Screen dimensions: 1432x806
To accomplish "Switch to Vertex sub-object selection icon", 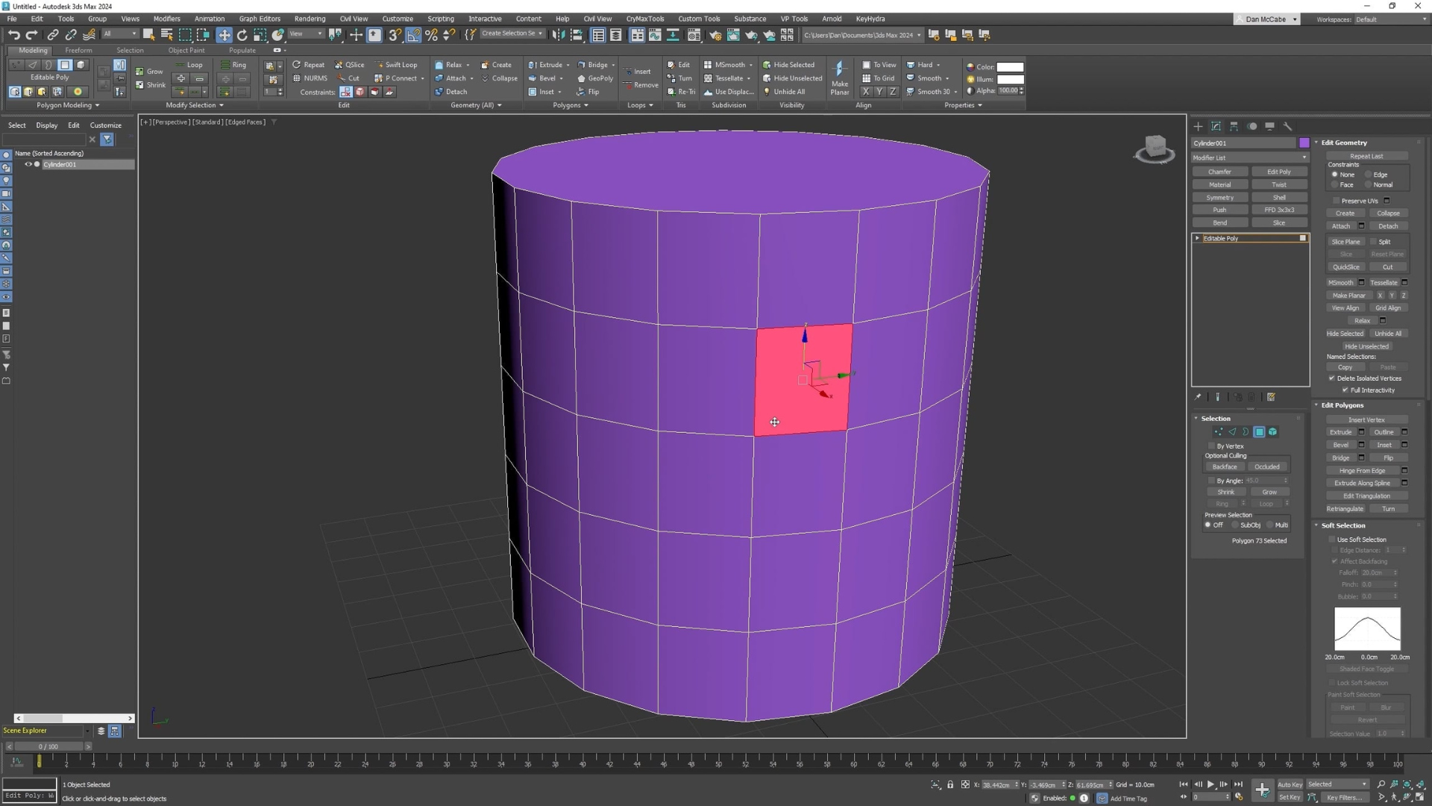I will coord(1219,432).
